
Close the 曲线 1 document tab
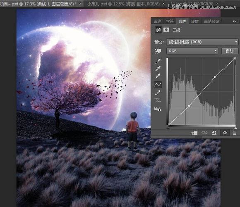(80, 4)
